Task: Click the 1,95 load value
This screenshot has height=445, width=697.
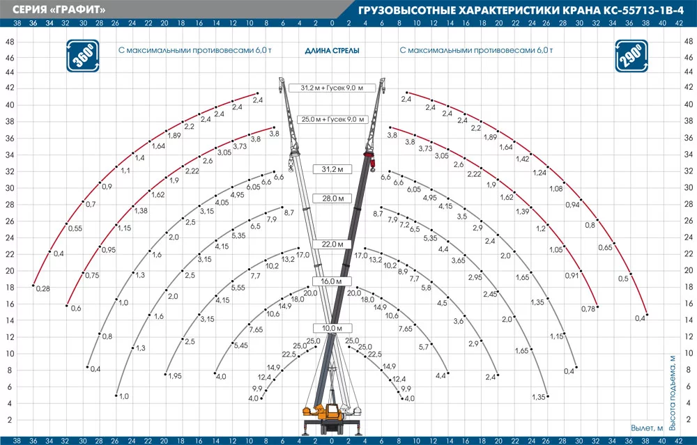Action: (175, 376)
